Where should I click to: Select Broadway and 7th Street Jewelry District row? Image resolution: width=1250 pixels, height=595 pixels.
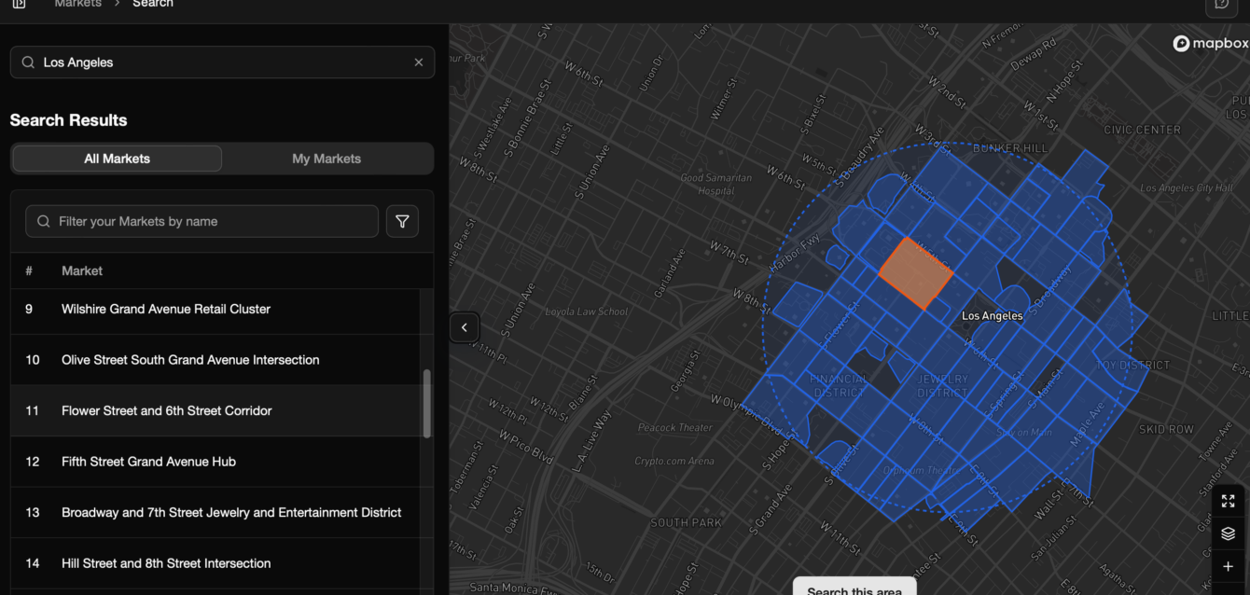point(216,512)
